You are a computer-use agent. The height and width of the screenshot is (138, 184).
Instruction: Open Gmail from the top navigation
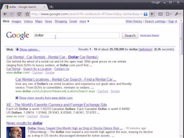point(73,21)
